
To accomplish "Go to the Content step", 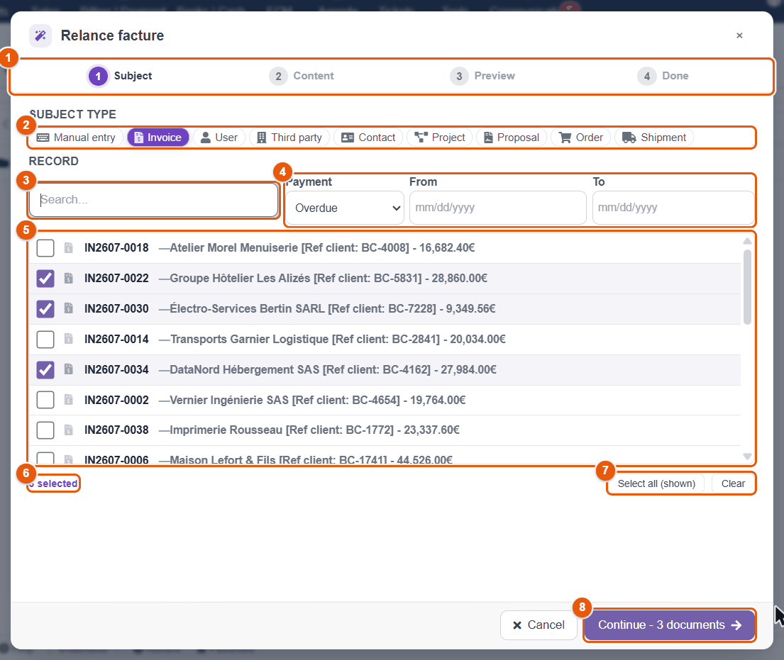I will coord(302,76).
